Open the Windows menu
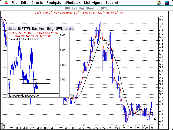Image resolution: width=173 pixels, height=130 pixels. 72,2
